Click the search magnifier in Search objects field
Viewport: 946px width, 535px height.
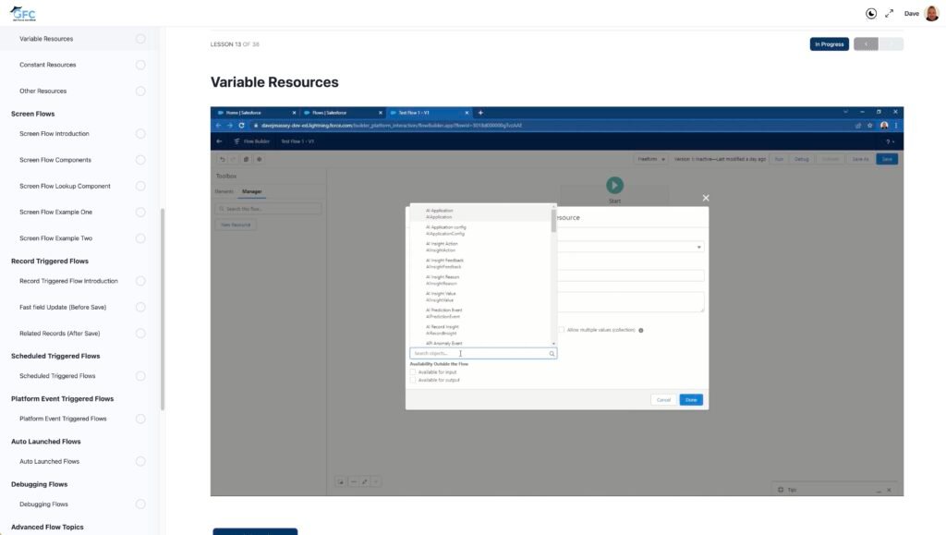point(552,354)
